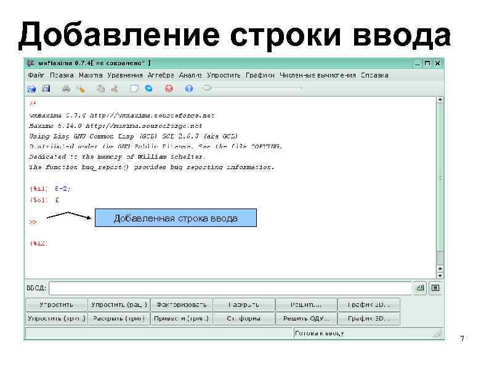
Task: Click the red >> added input prompt
Action: pos(33,222)
